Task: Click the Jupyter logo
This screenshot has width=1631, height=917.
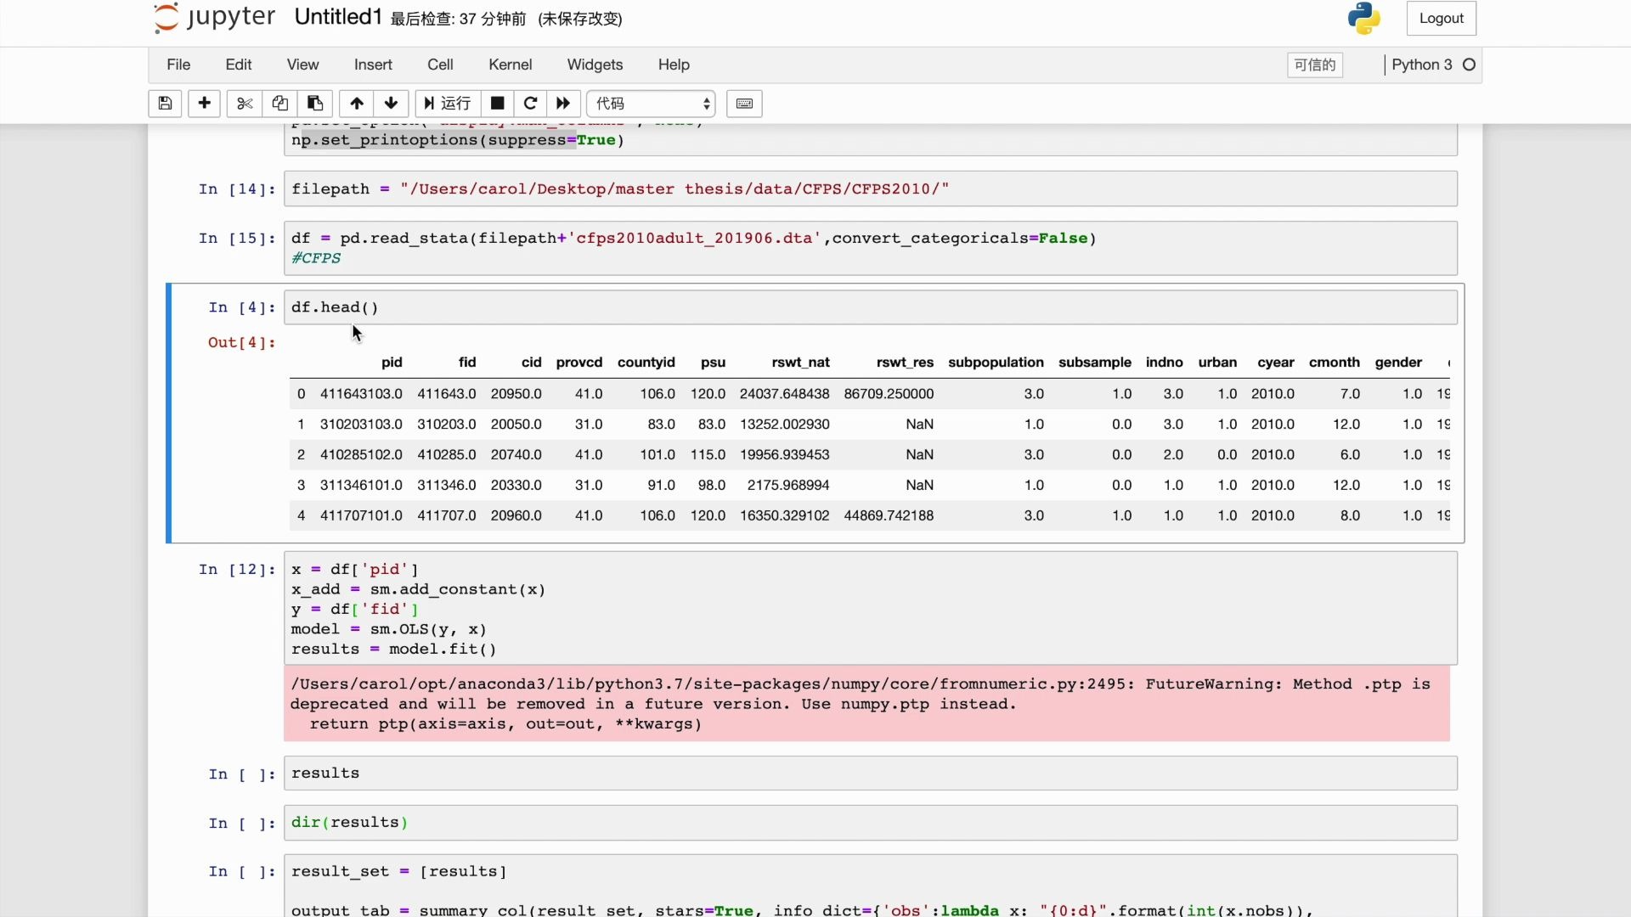Action: coord(214,18)
